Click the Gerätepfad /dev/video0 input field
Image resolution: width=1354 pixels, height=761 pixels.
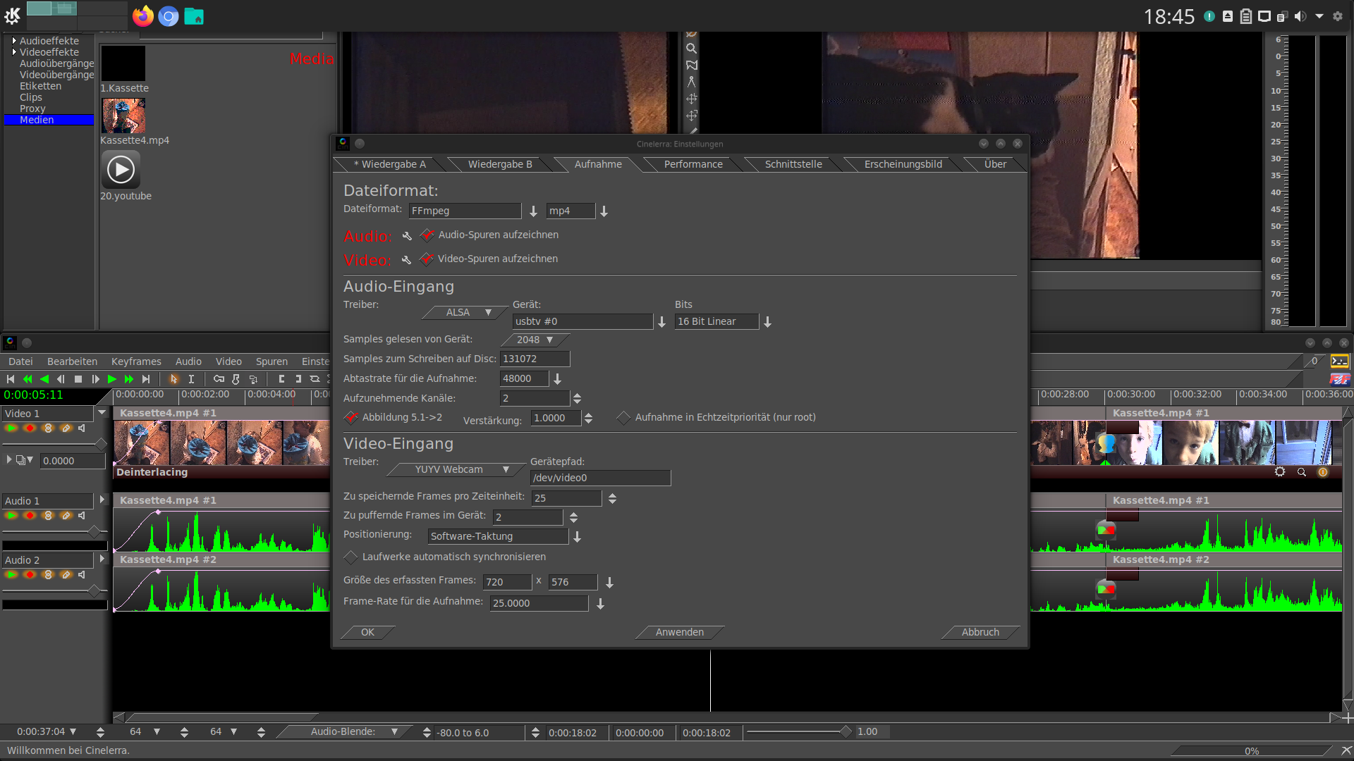(x=599, y=478)
